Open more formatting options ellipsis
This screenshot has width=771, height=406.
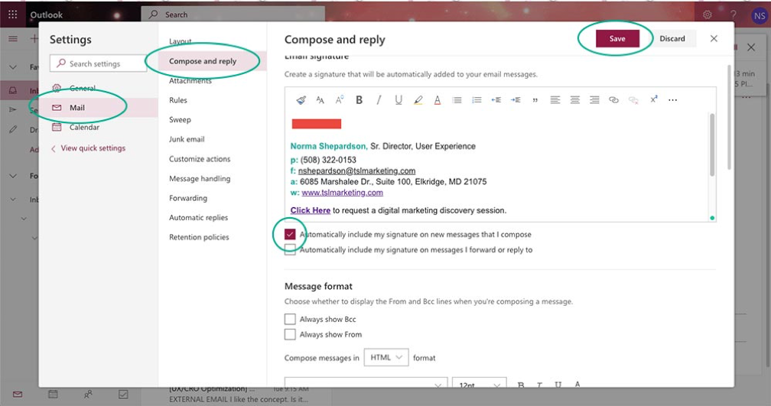pos(672,99)
